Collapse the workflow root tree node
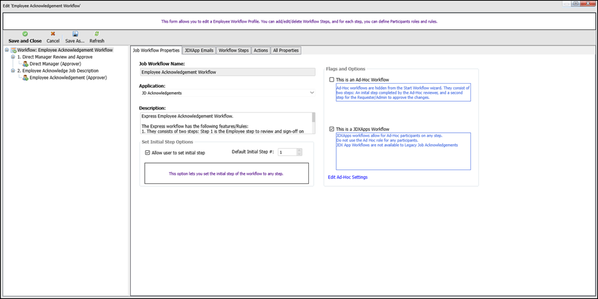The height and width of the screenshot is (299, 598). (6, 50)
